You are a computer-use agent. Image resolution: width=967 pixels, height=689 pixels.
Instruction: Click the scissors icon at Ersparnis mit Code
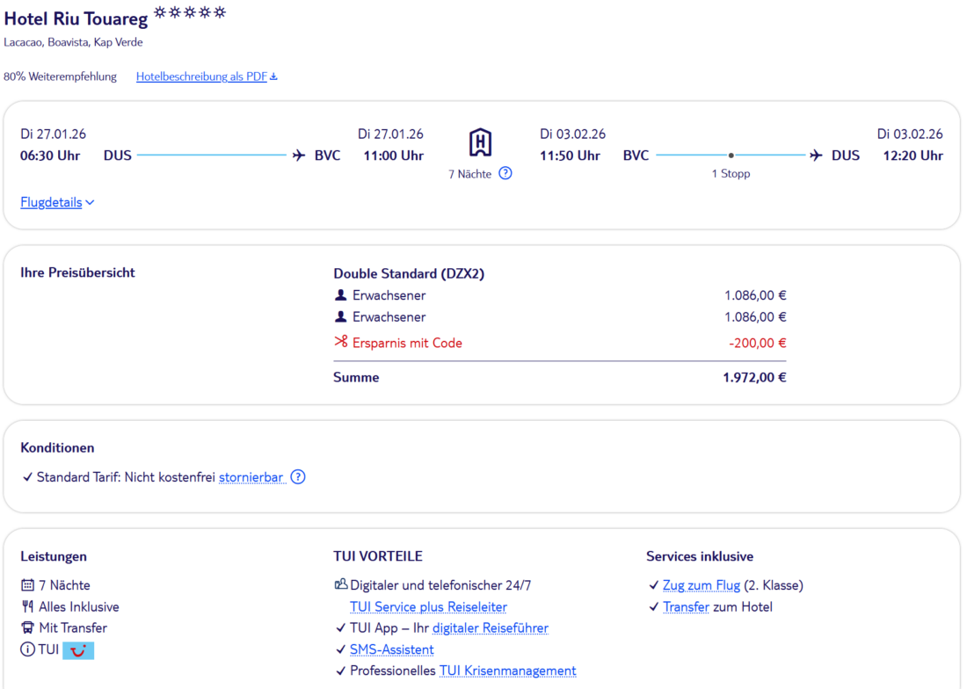coord(341,343)
